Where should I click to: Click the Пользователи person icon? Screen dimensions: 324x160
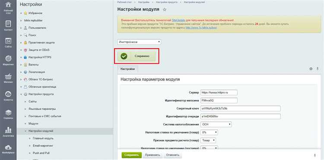coord(25,28)
